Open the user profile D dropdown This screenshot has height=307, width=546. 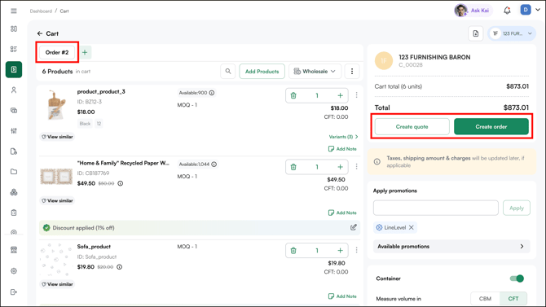click(531, 10)
